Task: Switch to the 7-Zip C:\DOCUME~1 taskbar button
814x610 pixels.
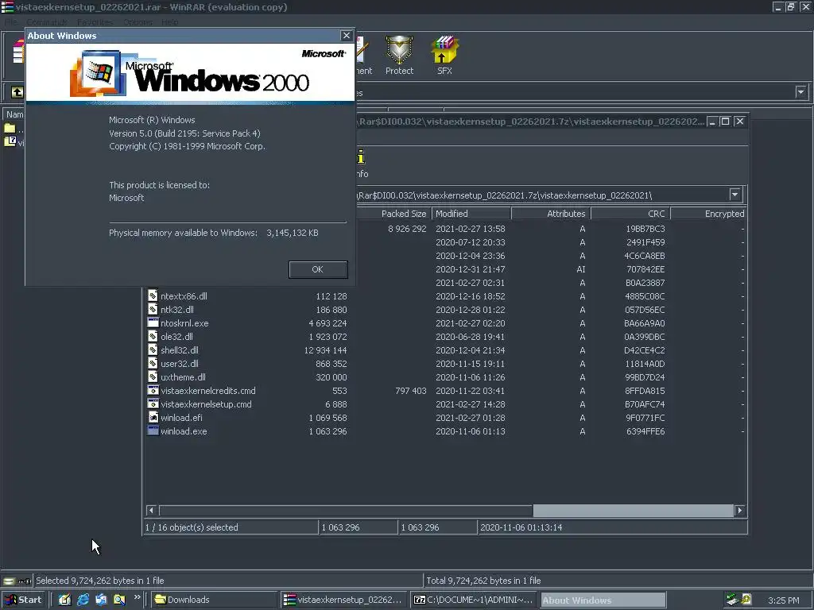Action: coord(473,600)
